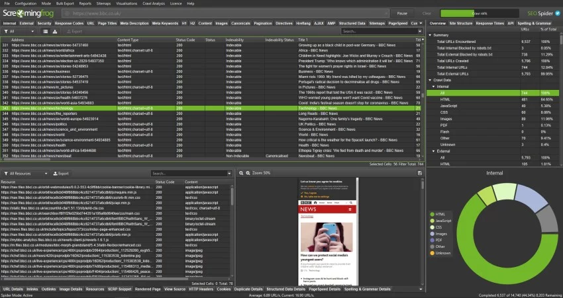Clear URL bar with the x icon

coord(386,14)
